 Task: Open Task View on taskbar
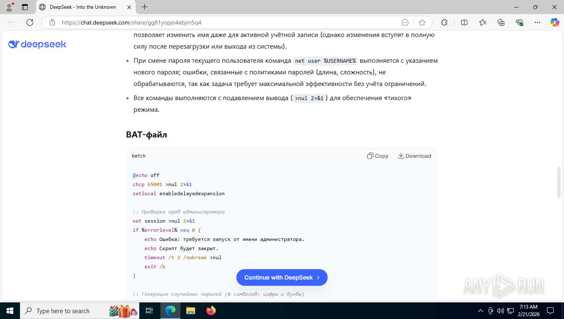(149, 311)
